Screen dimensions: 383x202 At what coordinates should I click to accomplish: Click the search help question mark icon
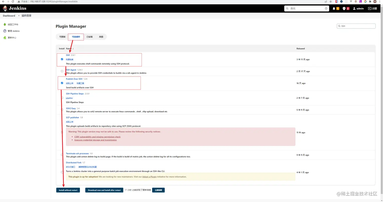click(326, 9)
